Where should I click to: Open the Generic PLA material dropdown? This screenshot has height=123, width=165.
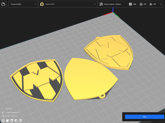pyautogui.click(x=68, y=4)
